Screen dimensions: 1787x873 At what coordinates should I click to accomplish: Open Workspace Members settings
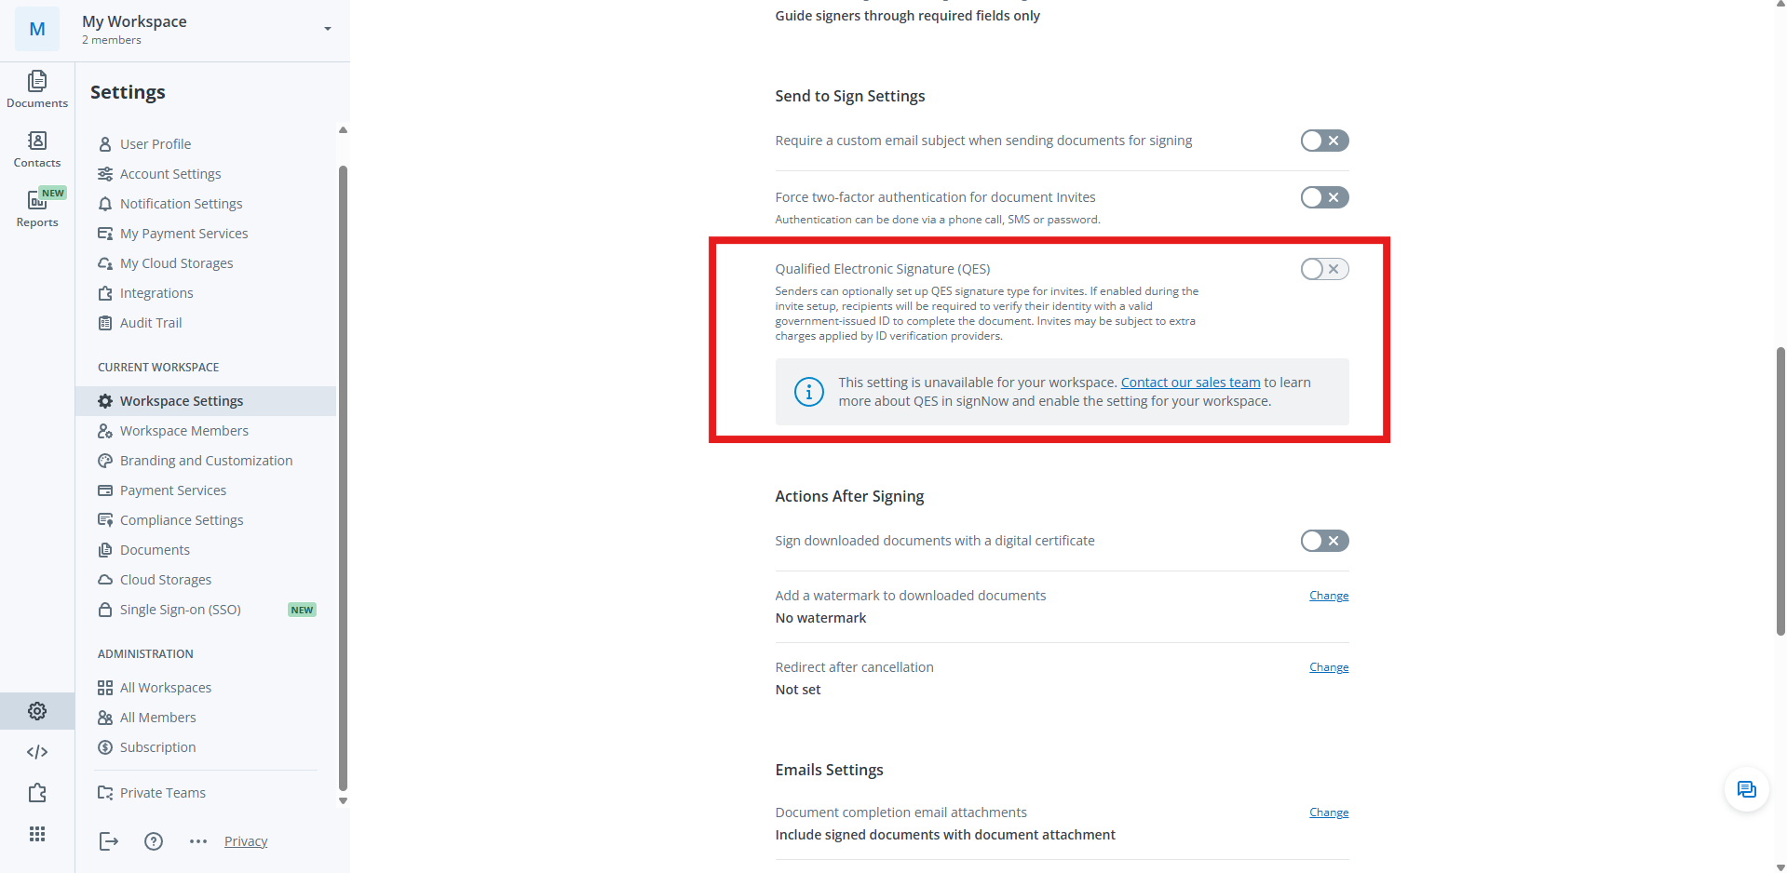tap(183, 431)
